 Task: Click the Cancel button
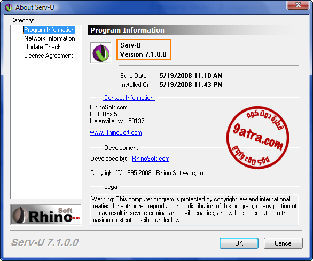283,243
